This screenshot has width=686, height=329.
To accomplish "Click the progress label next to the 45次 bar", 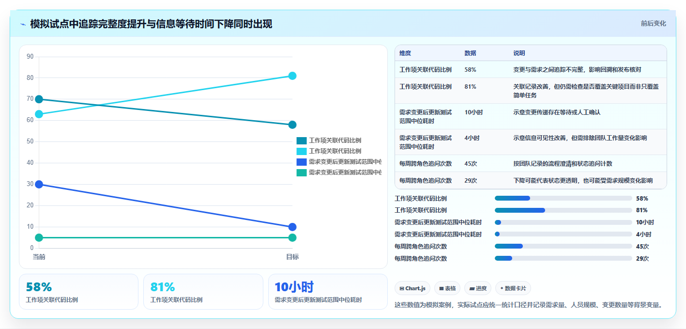I will (421, 247).
